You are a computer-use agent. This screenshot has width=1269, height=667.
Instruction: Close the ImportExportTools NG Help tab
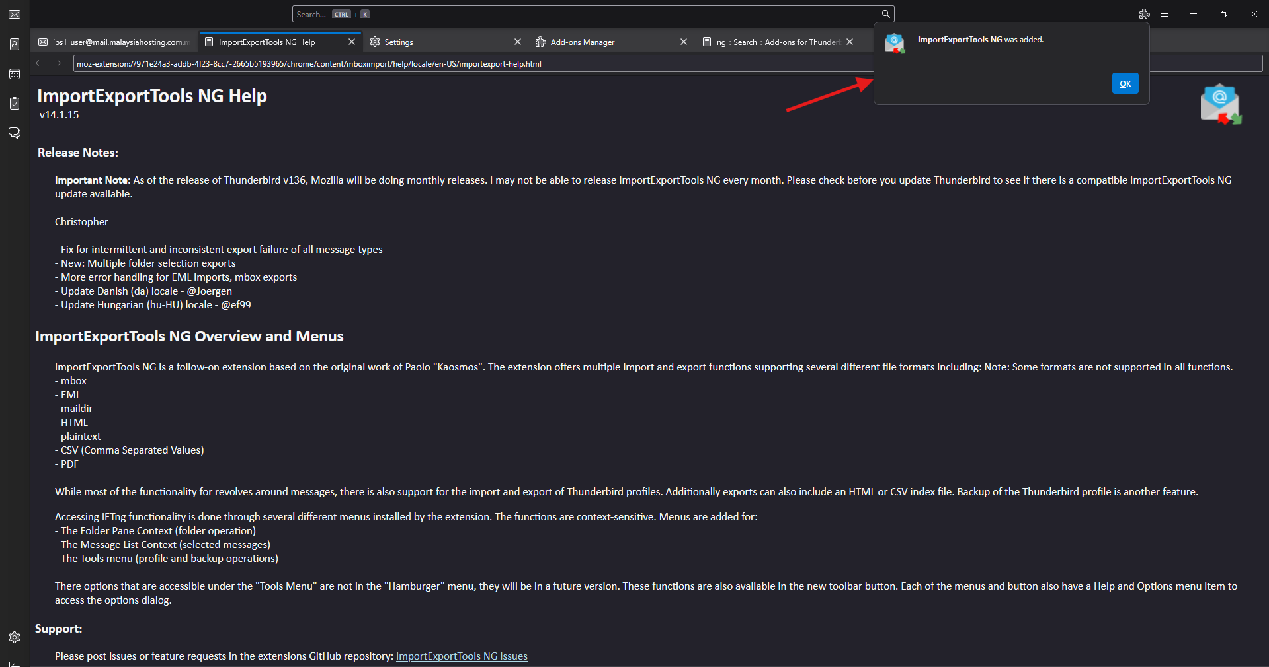[352, 42]
